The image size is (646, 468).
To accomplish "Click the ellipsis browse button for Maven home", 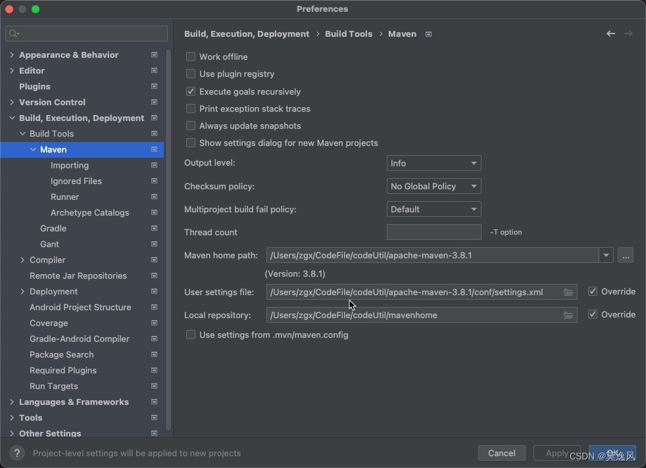I will [626, 256].
